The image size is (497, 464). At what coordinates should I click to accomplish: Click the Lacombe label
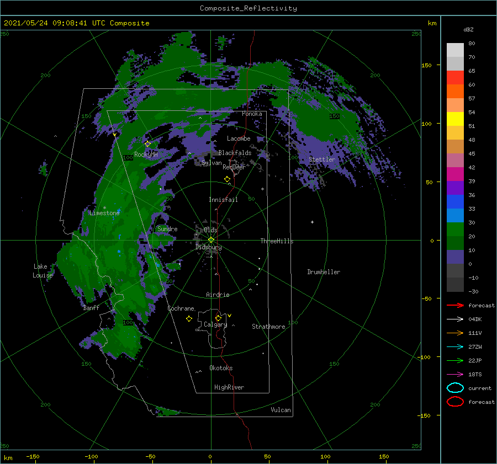click(x=239, y=138)
